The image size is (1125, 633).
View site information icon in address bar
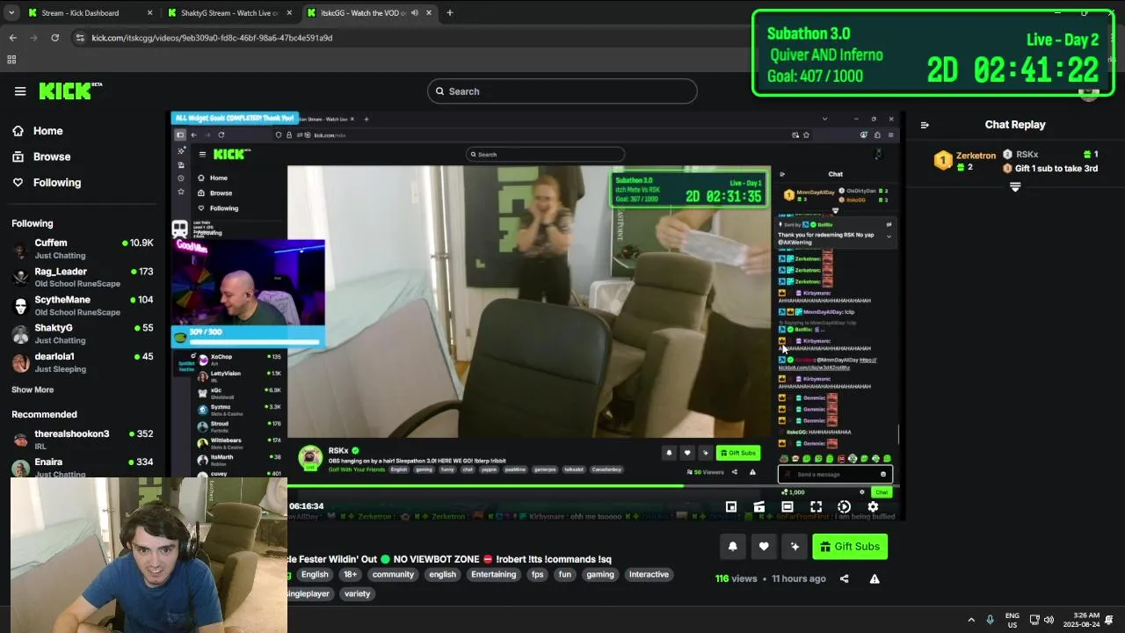[80, 38]
